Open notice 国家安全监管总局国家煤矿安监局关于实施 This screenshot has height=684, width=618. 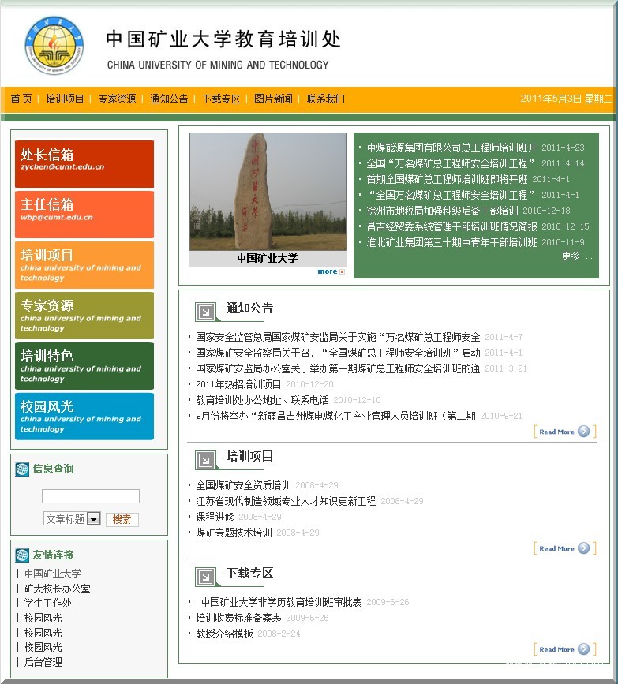pyautogui.click(x=338, y=337)
